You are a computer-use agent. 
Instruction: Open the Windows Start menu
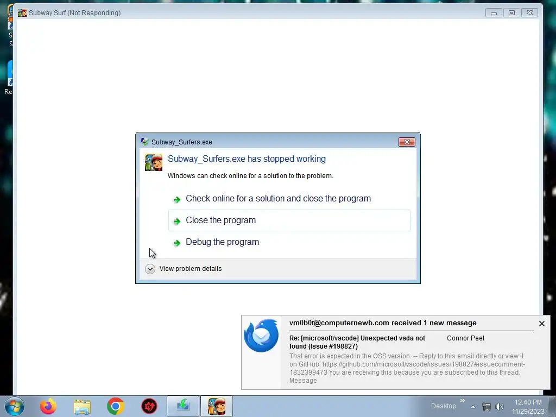coord(15,406)
